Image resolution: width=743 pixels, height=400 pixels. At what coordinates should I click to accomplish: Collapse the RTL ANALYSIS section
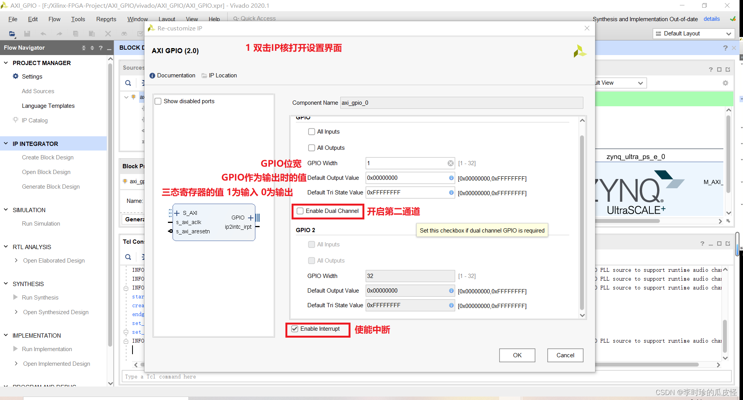(x=6, y=247)
